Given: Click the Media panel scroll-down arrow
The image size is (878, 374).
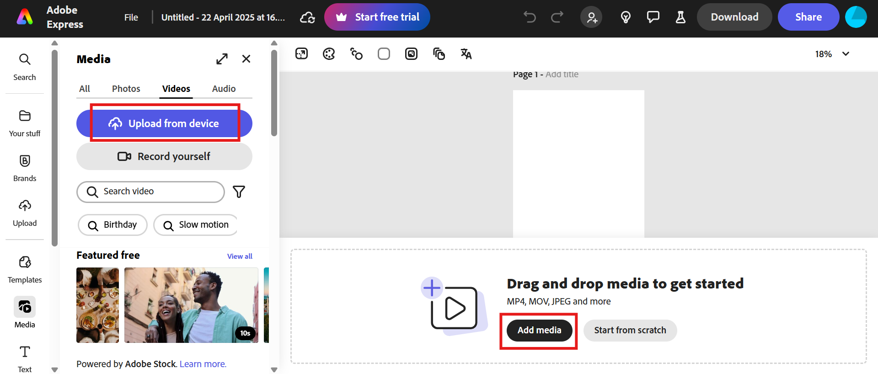Looking at the screenshot, I should tap(274, 370).
